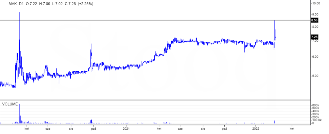Image resolution: width=329 pixels, height=134 pixels.
Task: Click the 200k volume axis label
Action: coord(316,117)
